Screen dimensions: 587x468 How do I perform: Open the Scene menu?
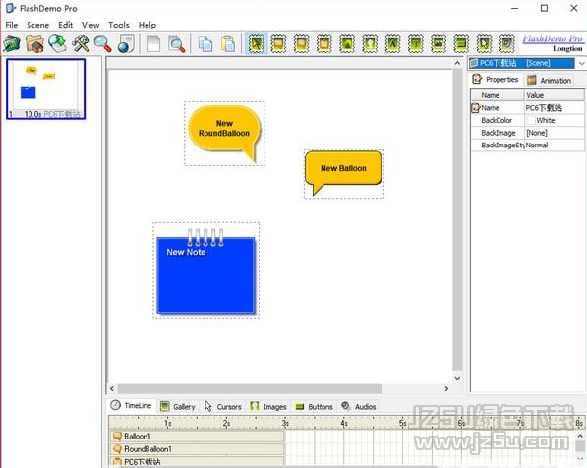(x=37, y=25)
